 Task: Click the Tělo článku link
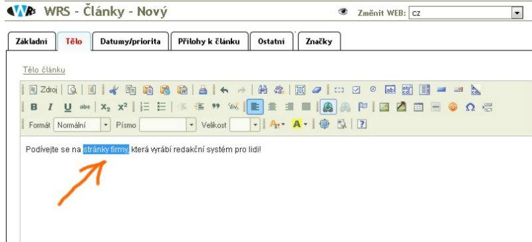[44, 70]
